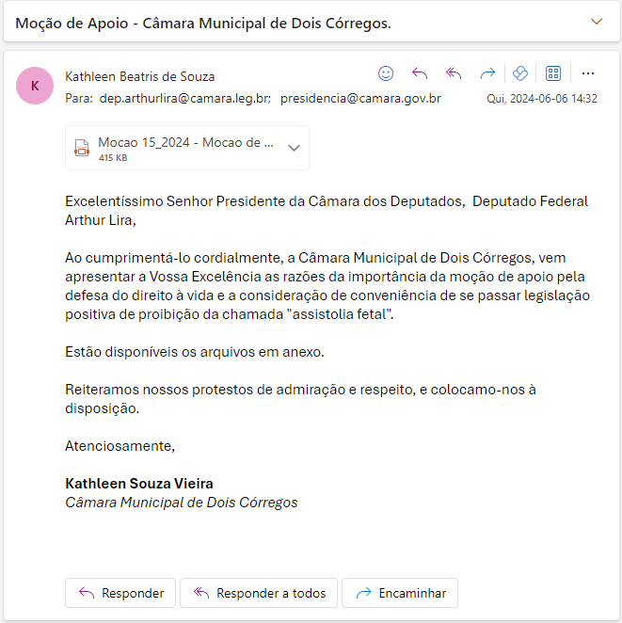Viewport: 622px width, 623px height.
Task: Click recipient presidencia@camara.gov.br
Action: (360, 98)
